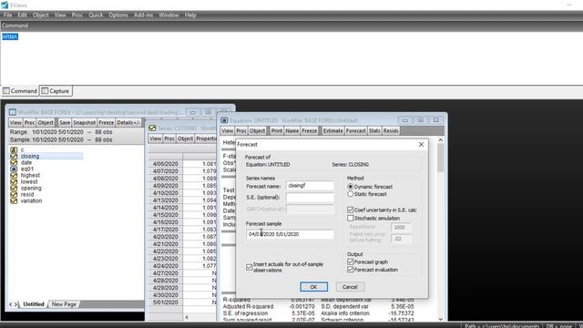Viewport: 583px width, 328px height.
Task: Switch to the Capture tab
Action: pyautogui.click(x=56, y=91)
